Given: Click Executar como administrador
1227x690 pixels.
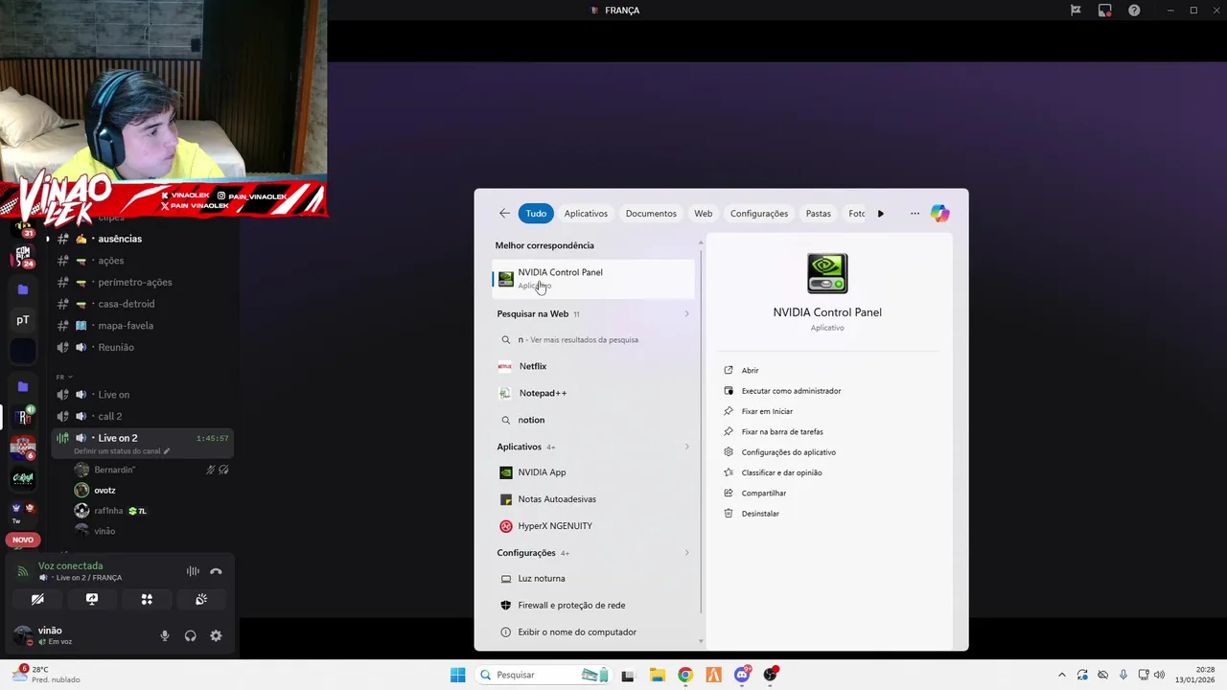Looking at the screenshot, I should (791, 391).
